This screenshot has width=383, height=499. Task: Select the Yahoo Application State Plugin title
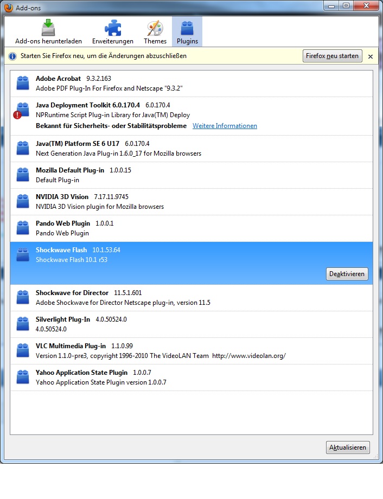tap(81, 373)
